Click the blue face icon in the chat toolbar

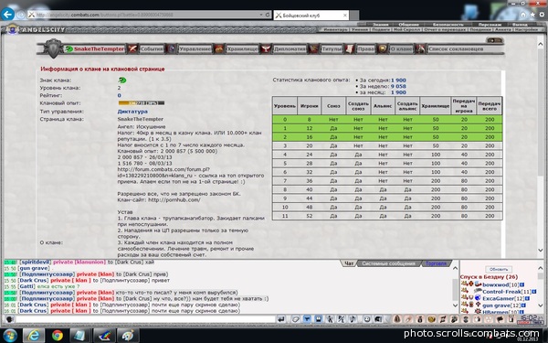[x=318, y=319]
